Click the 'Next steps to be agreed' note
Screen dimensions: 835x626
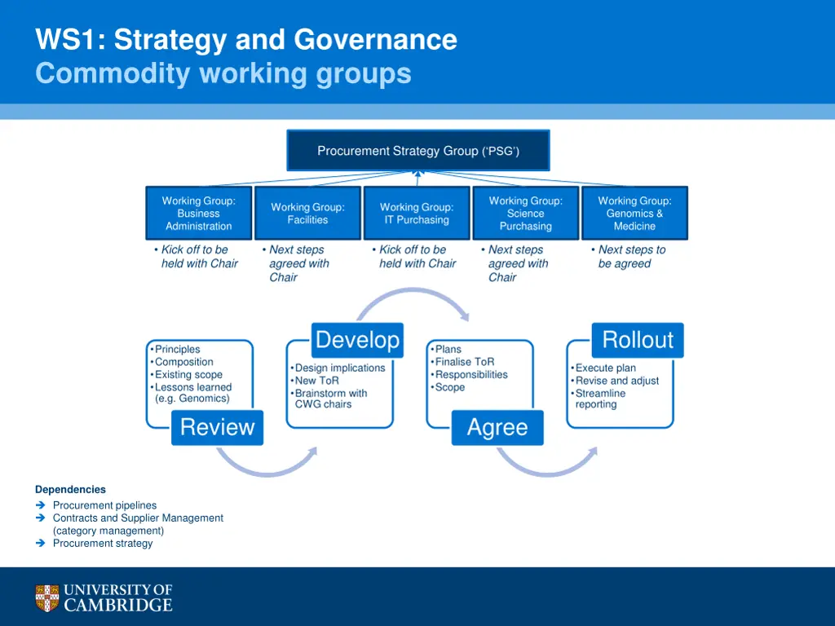629,257
